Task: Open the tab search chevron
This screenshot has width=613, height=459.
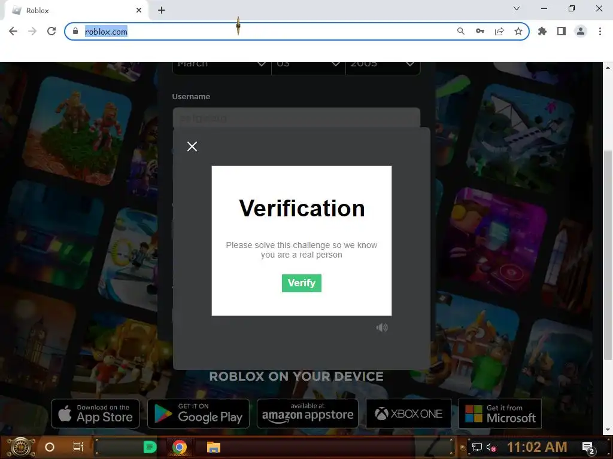Action: (x=517, y=8)
